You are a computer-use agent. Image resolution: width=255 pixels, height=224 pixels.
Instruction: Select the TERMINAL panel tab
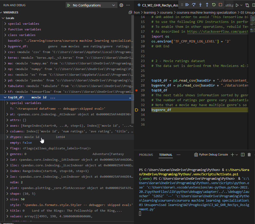(x=166, y=155)
